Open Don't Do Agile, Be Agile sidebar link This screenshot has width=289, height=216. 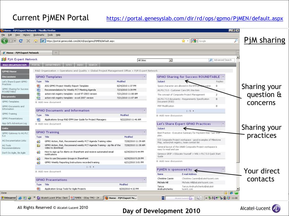tap(14, 153)
